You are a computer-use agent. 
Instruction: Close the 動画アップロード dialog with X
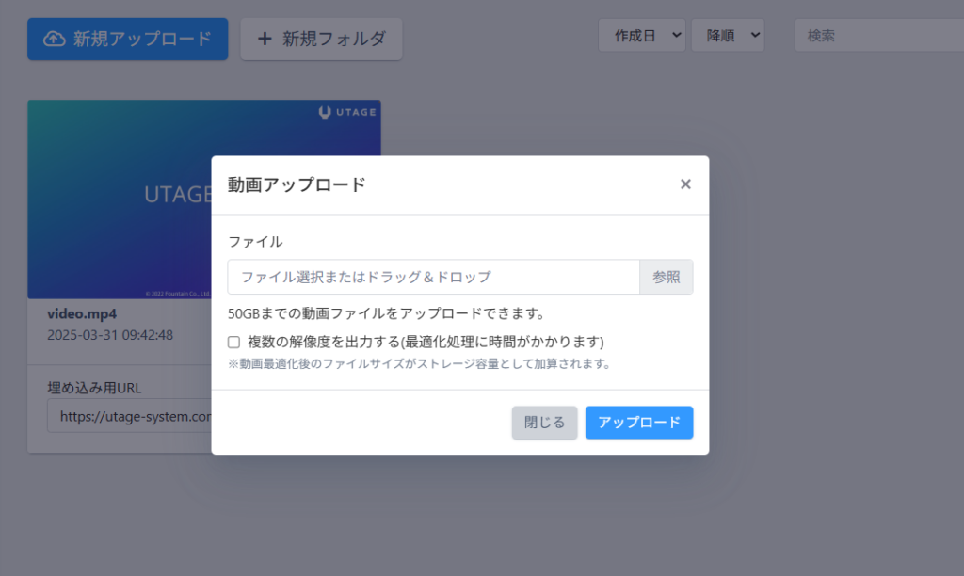[x=685, y=184]
